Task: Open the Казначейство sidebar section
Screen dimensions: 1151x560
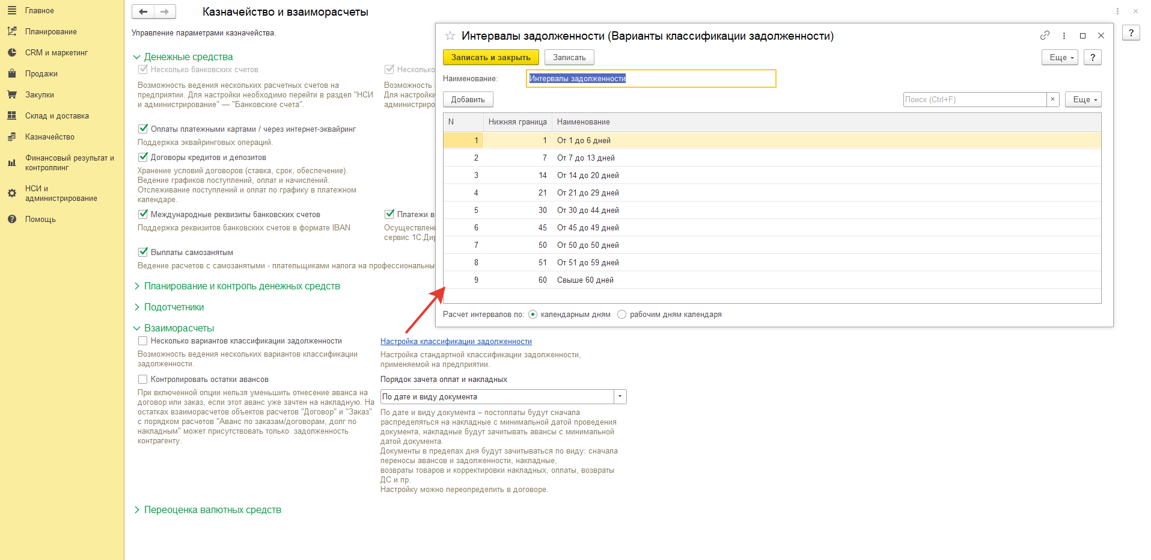Action: 50,137
